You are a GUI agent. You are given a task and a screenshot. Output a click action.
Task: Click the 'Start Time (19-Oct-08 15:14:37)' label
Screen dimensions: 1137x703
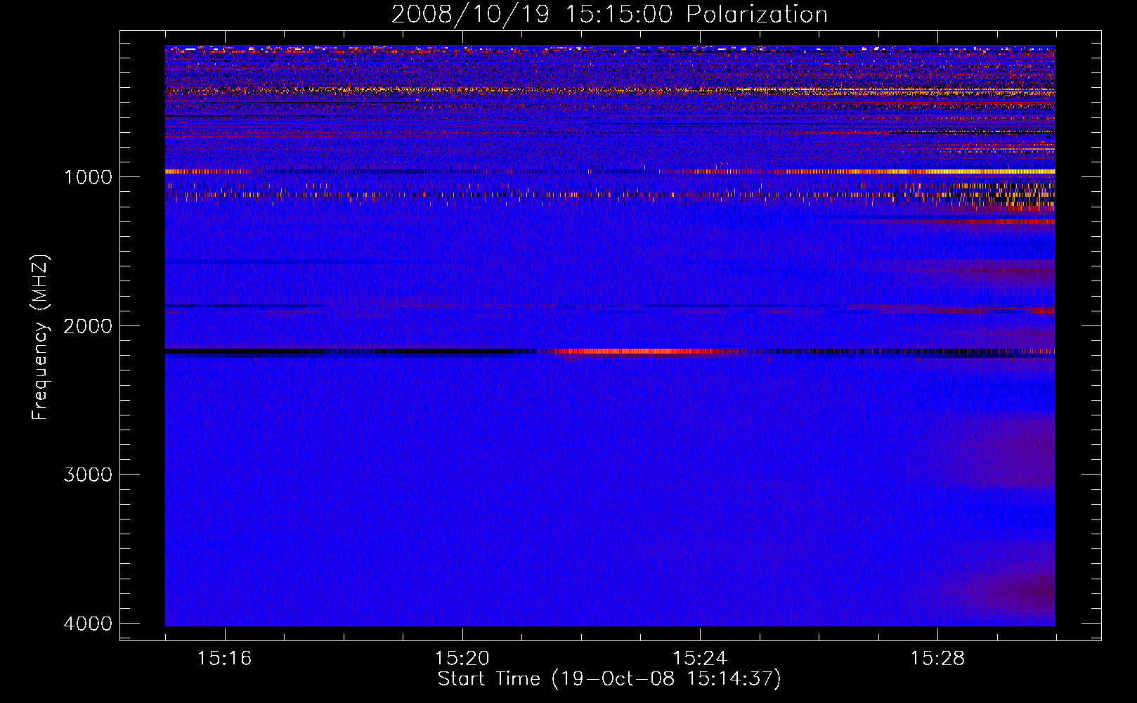click(609, 679)
